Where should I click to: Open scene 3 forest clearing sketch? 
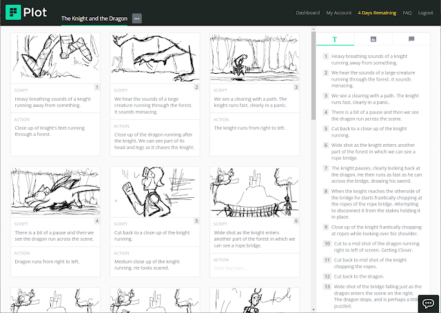click(x=254, y=59)
